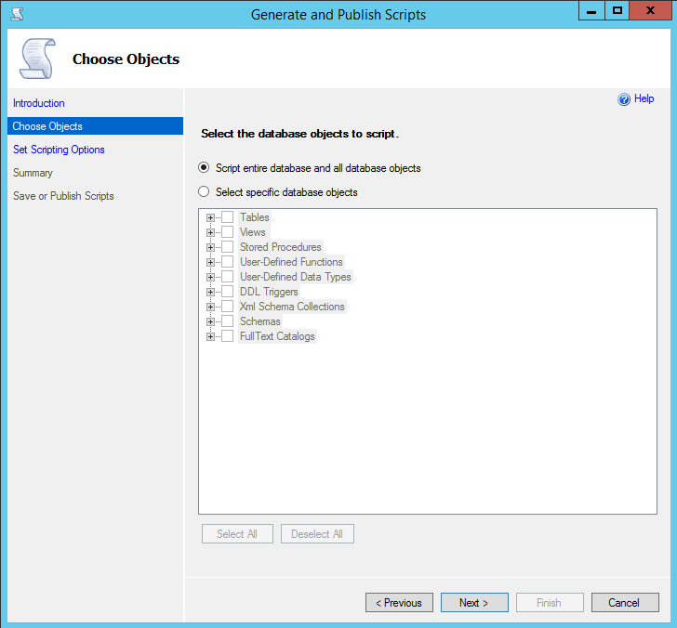Image resolution: width=677 pixels, height=628 pixels.
Task: Open the Help link
Action: point(644,98)
